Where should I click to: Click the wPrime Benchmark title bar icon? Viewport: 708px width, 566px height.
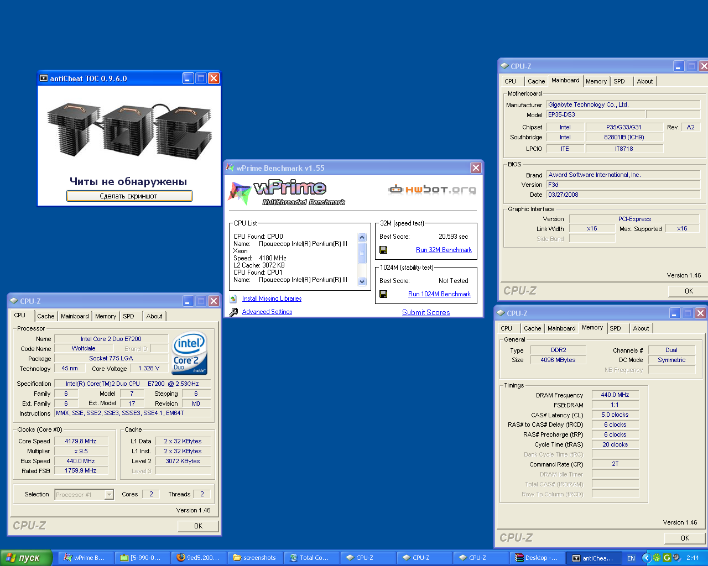[230, 168]
